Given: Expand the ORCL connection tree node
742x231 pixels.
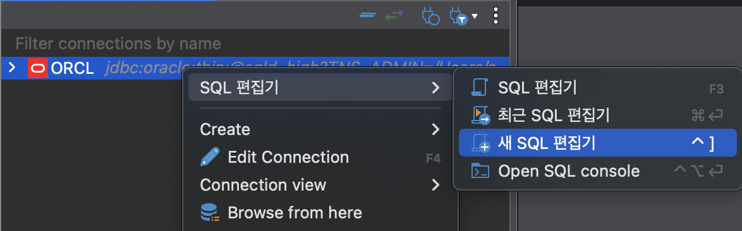Looking at the screenshot, I should click(12, 69).
